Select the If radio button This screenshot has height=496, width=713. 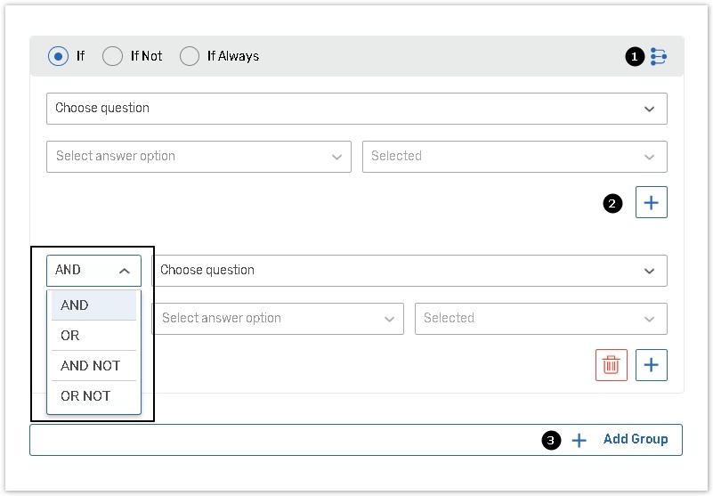click(59, 56)
